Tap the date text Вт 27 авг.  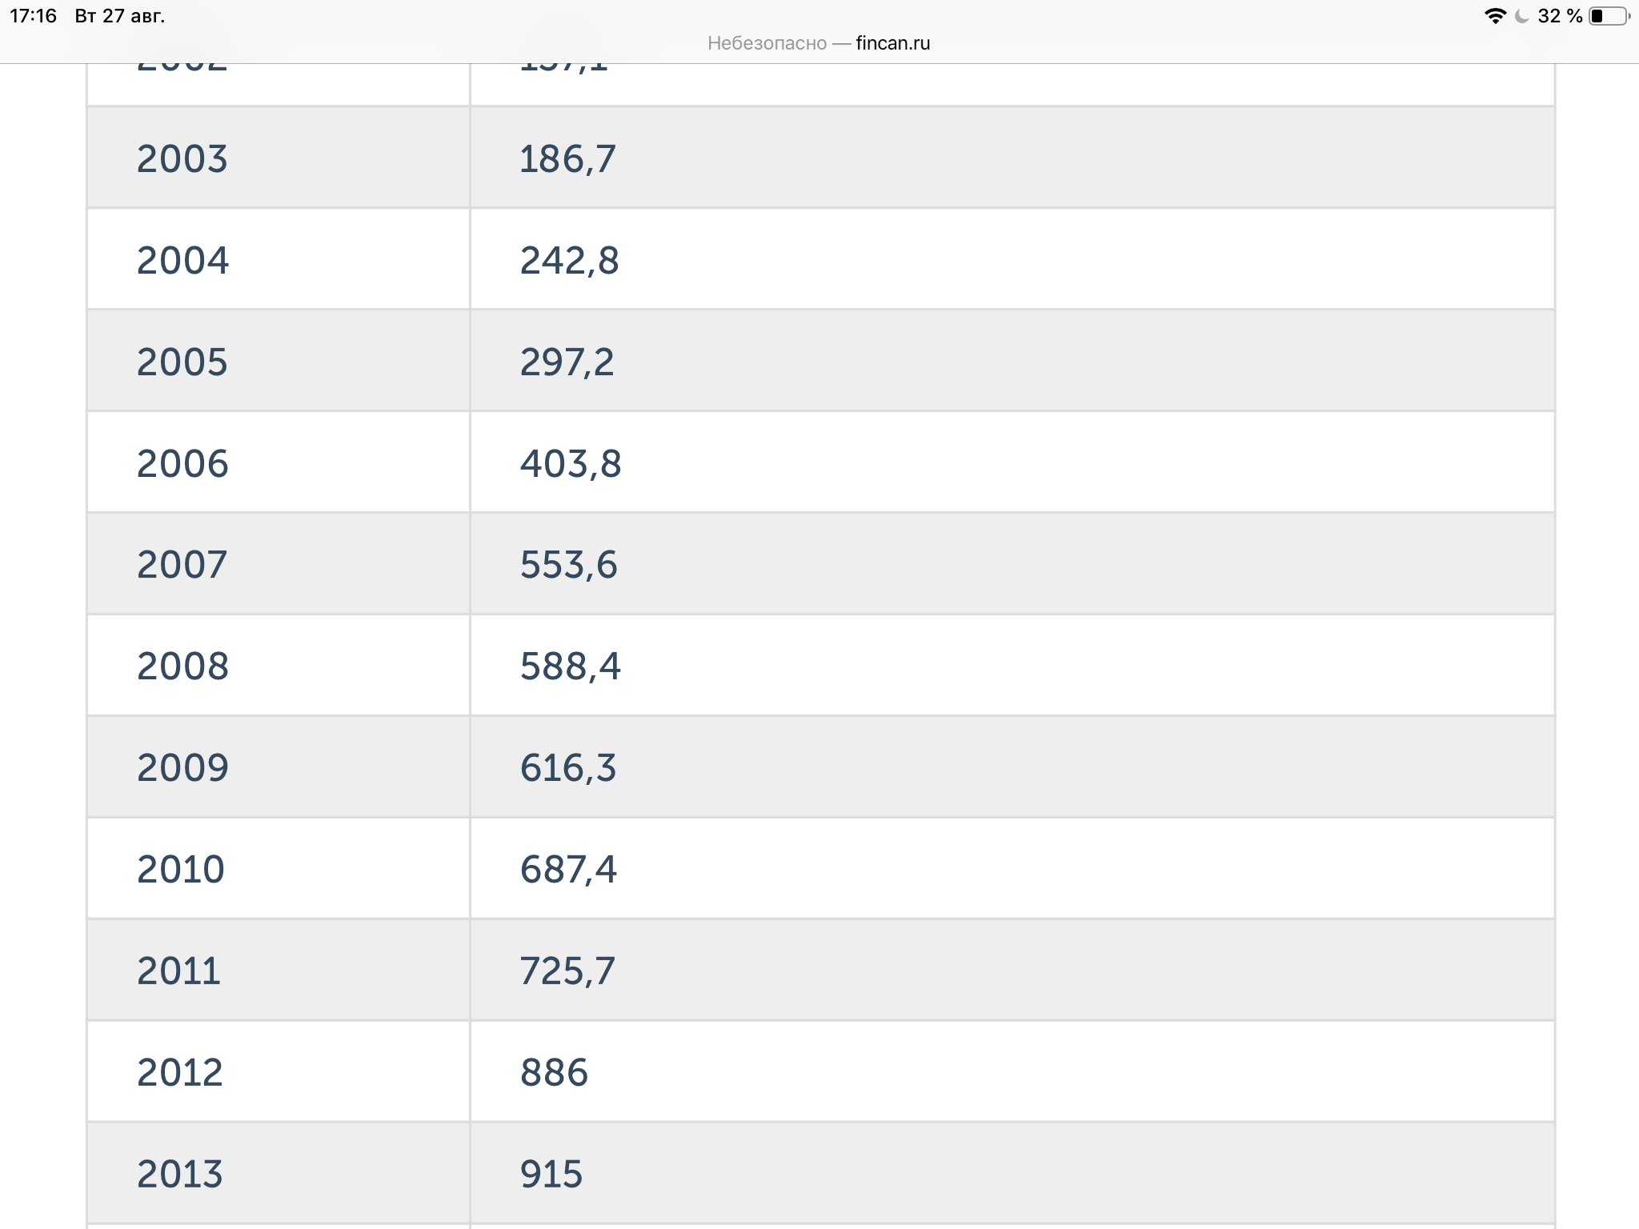[120, 16]
